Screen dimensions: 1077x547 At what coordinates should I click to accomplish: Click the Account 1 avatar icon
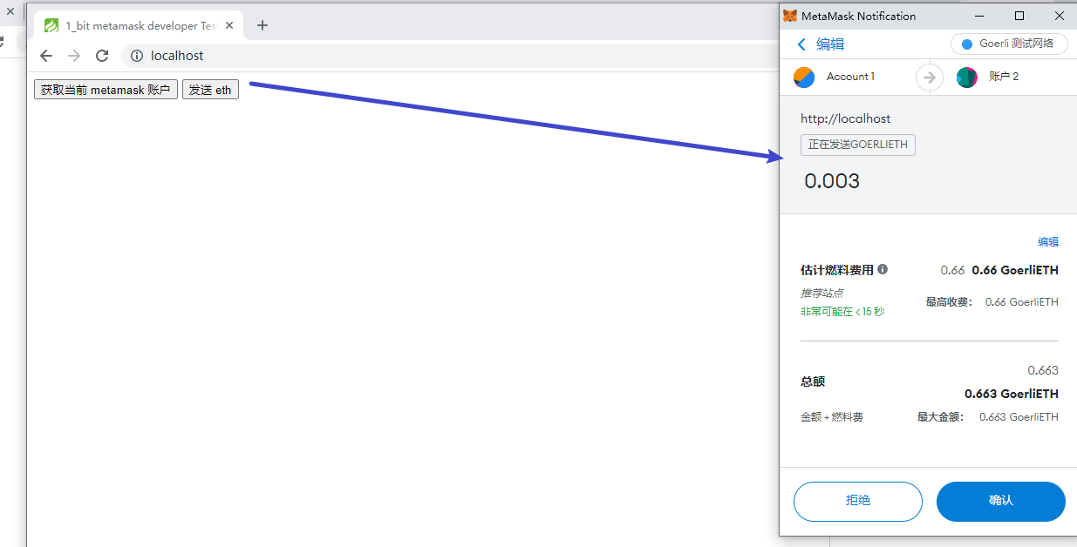click(x=804, y=77)
